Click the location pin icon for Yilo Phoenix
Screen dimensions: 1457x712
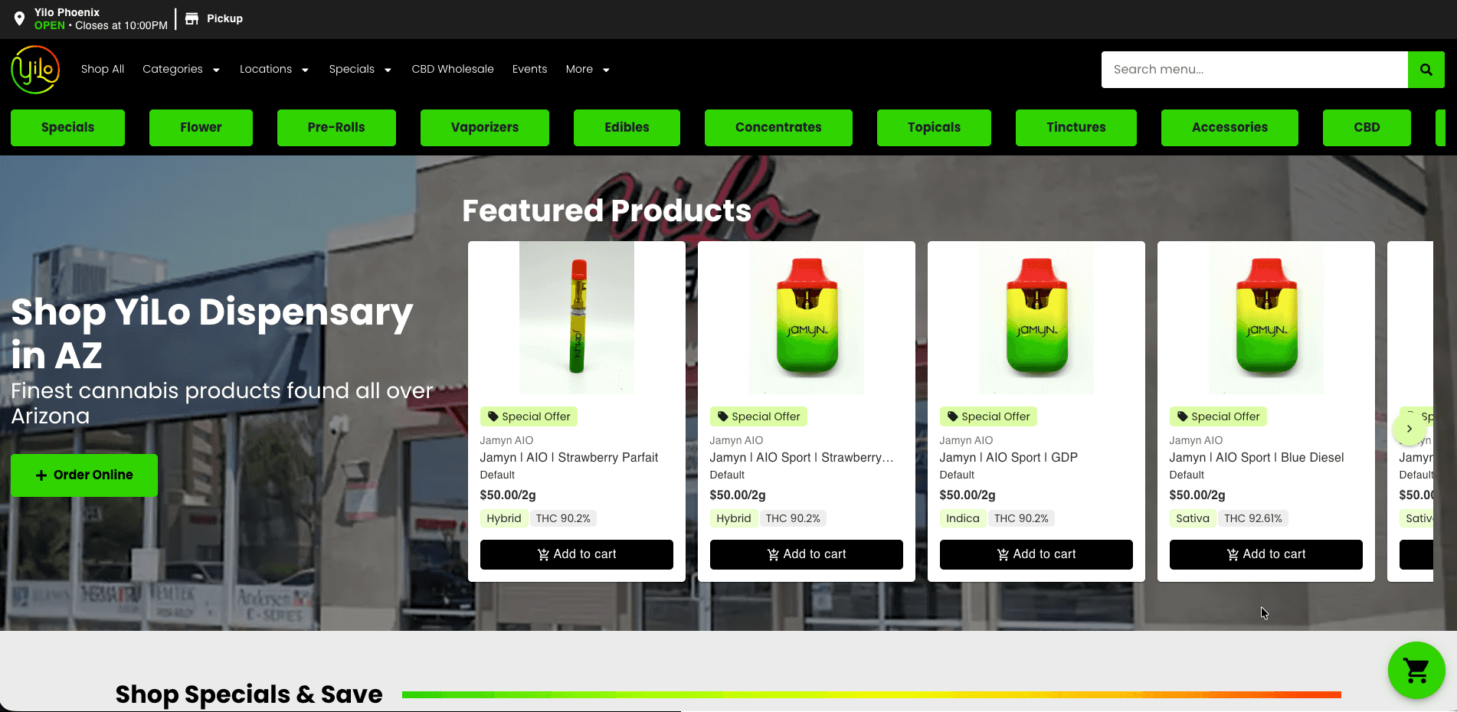point(19,18)
